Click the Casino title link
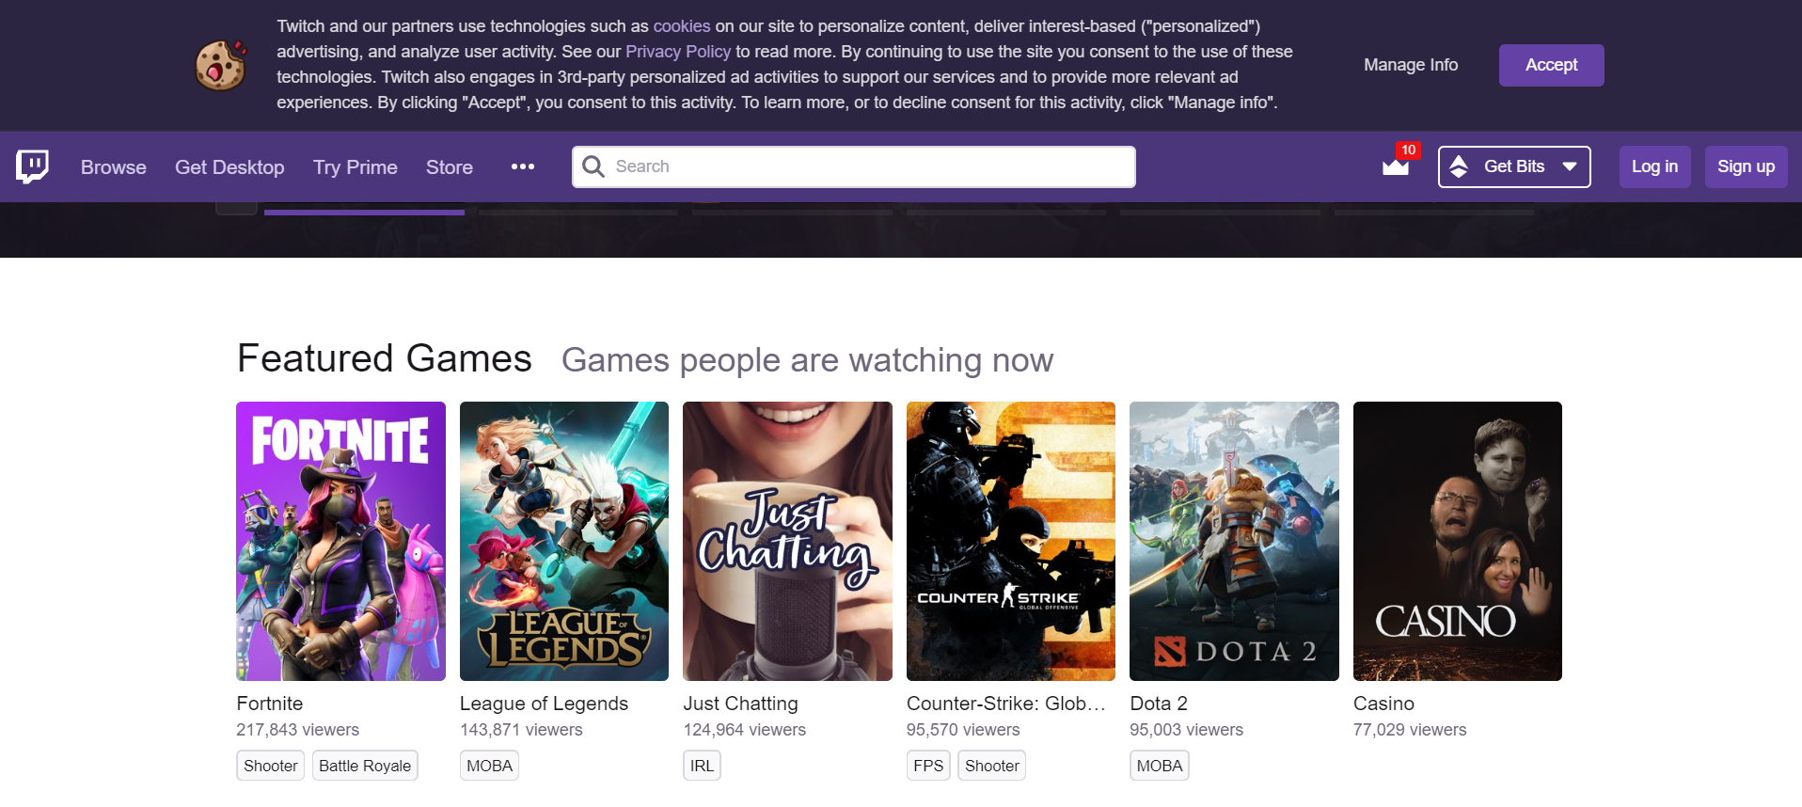Viewport: 1802px width, 807px height. tap(1383, 704)
